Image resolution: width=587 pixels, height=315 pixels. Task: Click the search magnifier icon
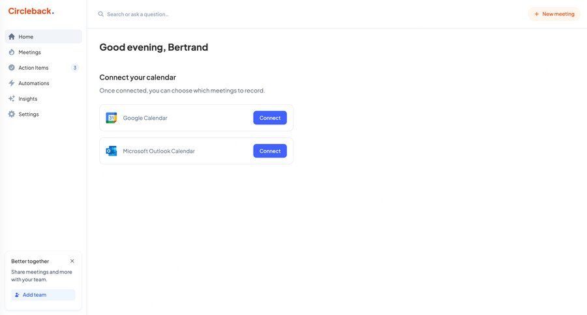101,14
